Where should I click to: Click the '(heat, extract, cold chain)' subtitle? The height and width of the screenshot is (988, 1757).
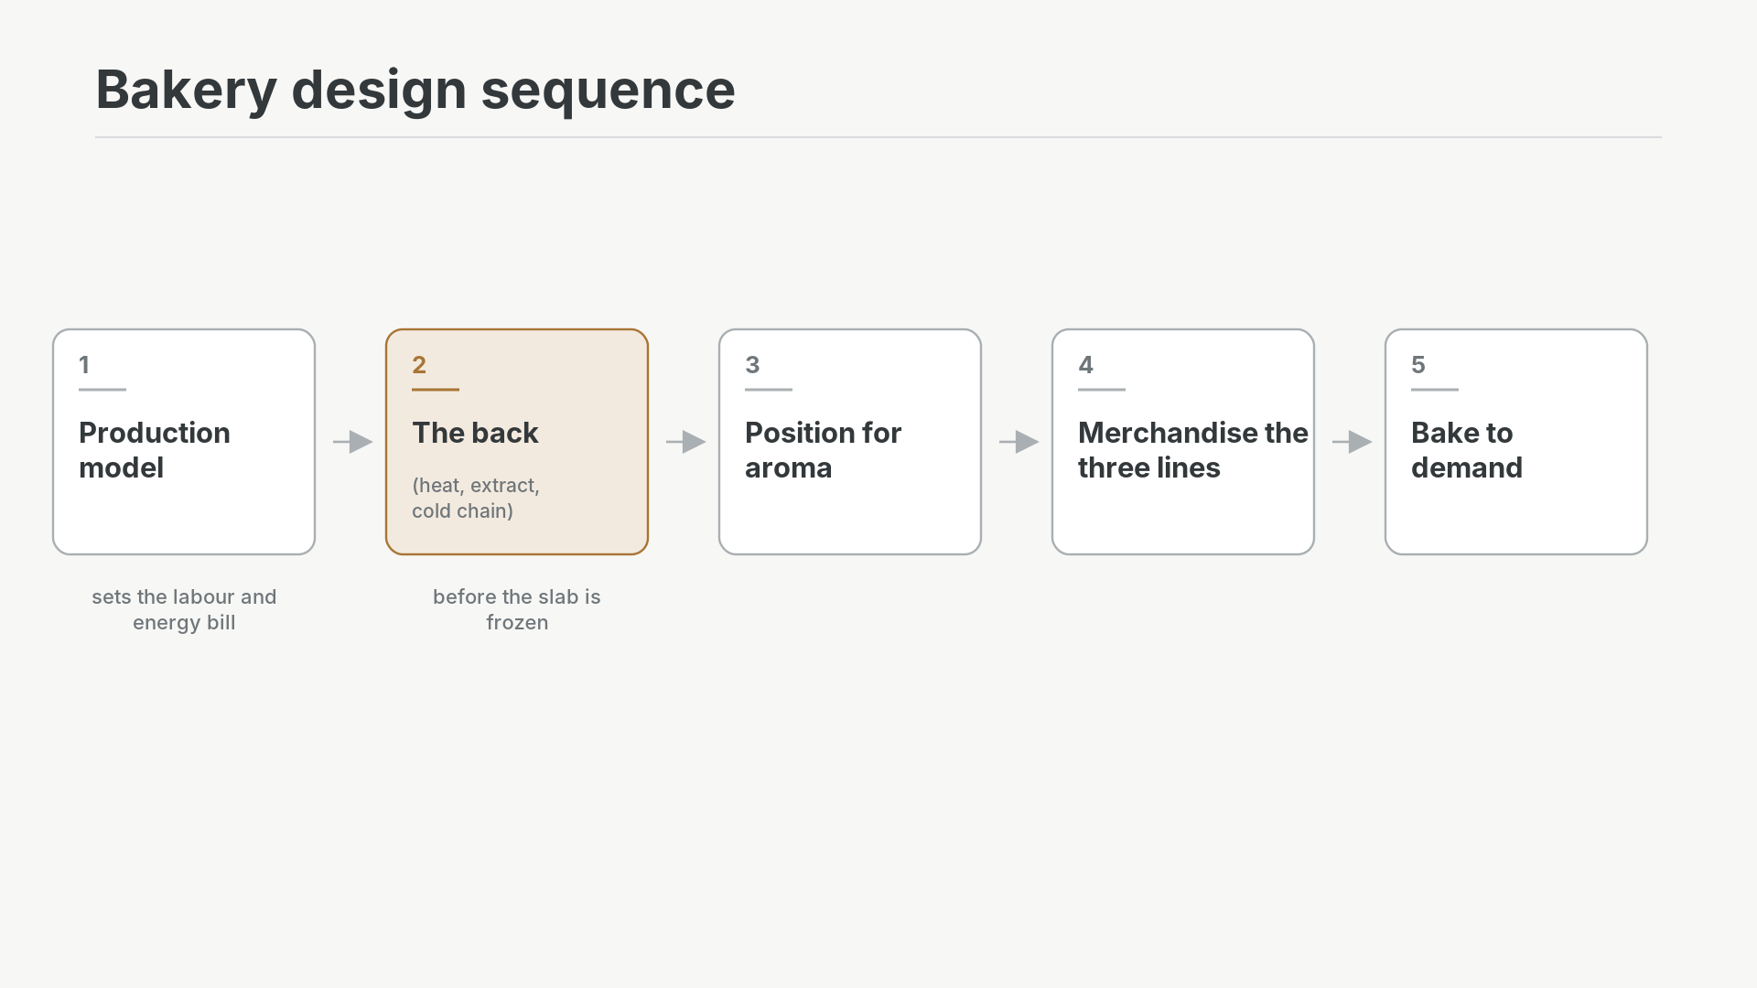coord(476,498)
